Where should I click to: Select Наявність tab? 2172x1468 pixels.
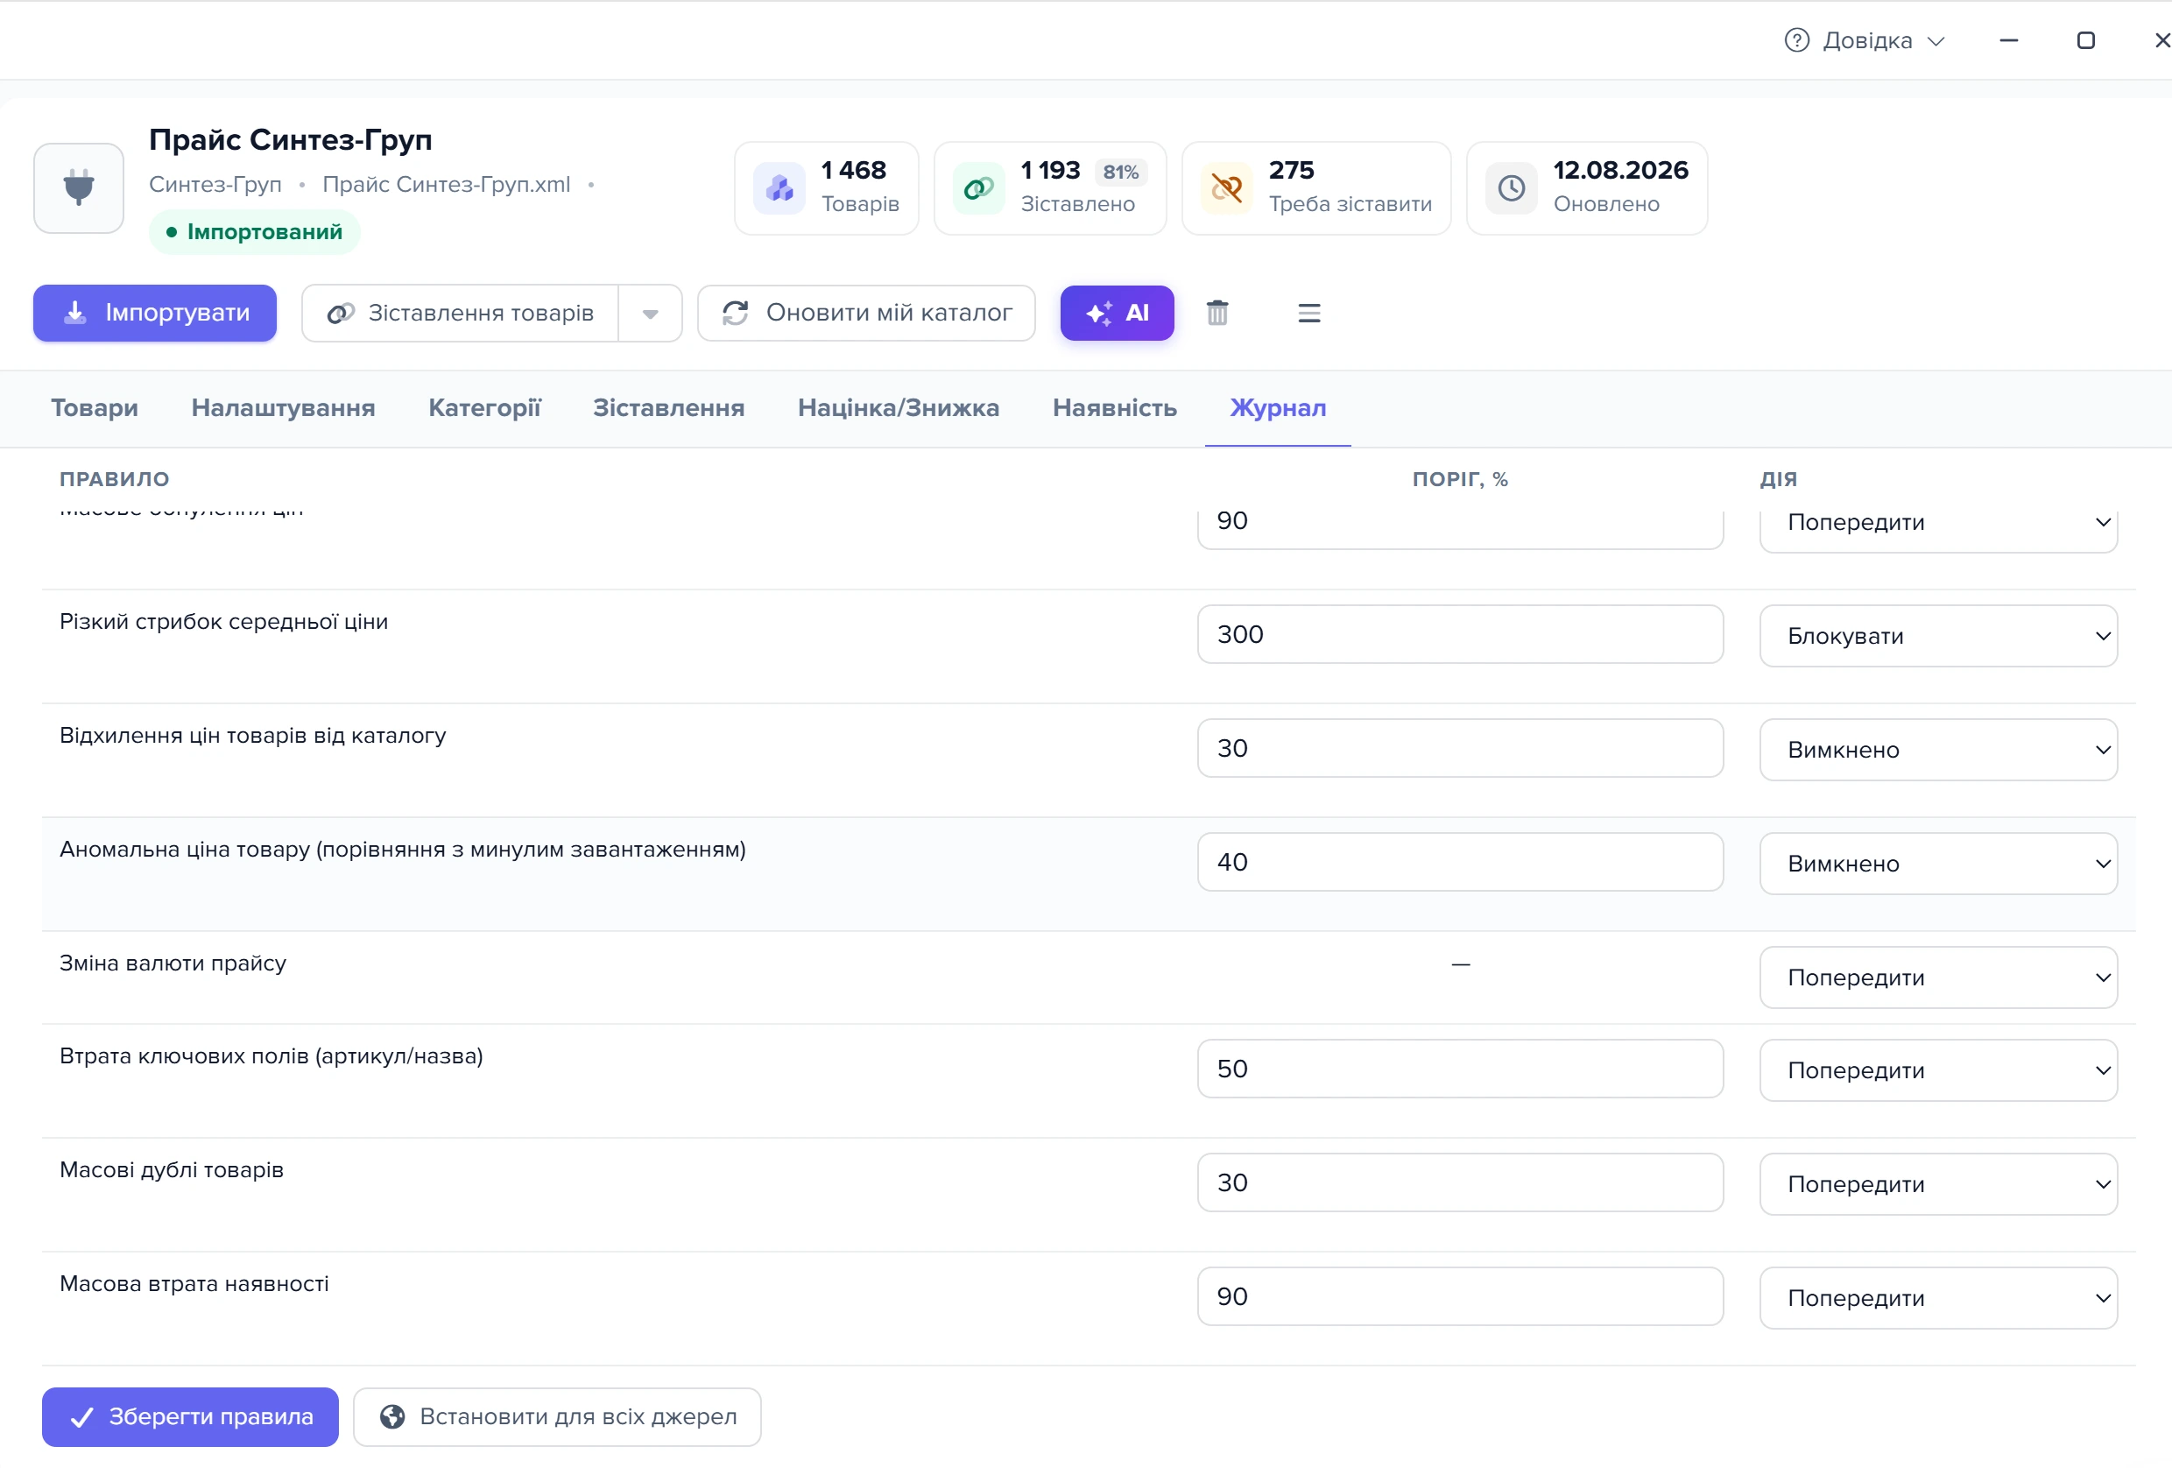point(1114,408)
